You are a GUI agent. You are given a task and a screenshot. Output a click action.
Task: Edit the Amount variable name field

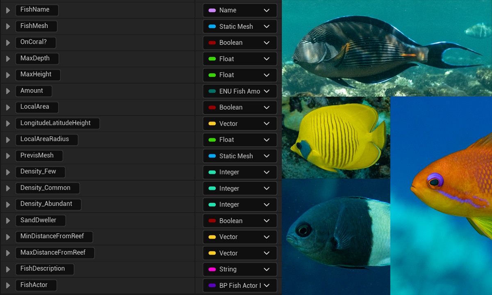(x=34, y=91)
